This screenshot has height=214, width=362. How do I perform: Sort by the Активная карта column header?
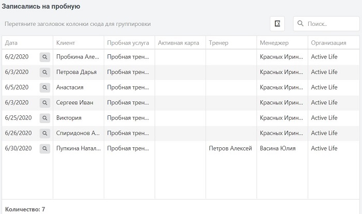click(180, 43)
